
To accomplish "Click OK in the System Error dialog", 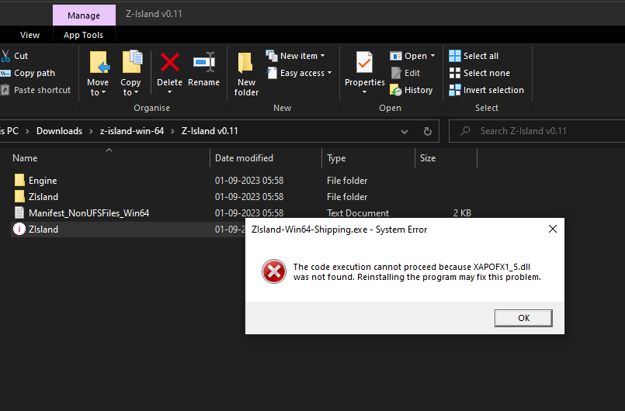I will 523,318.
